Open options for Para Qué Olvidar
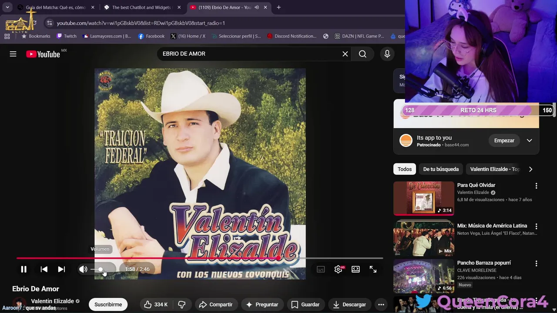Screen dimensions: 557x313 tap(536, 186)
